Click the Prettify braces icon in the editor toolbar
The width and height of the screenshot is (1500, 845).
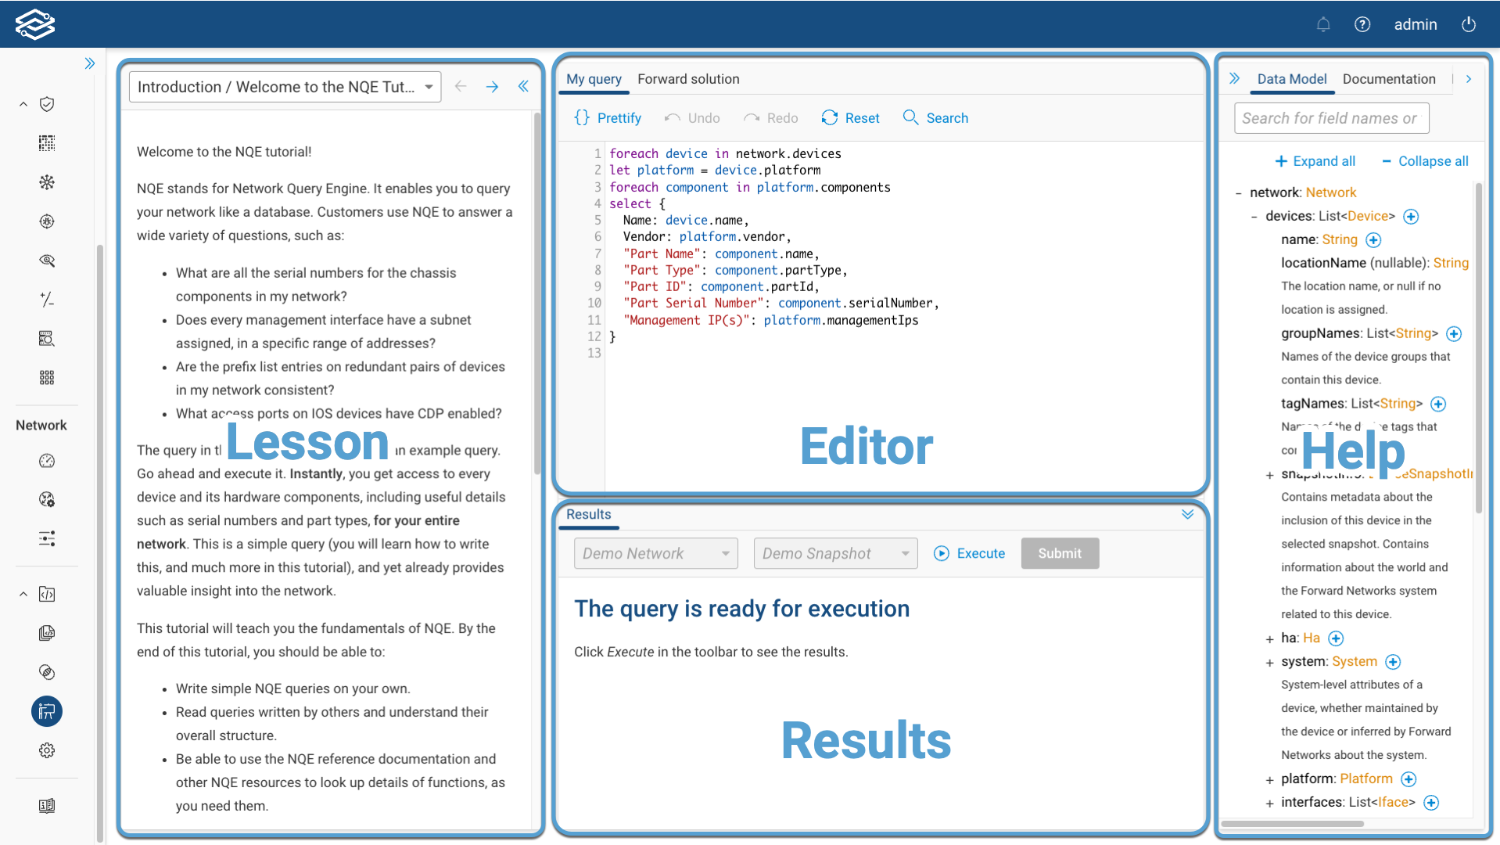582,117
